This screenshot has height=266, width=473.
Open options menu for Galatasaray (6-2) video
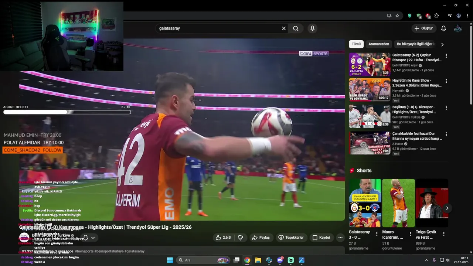point(446,56)
